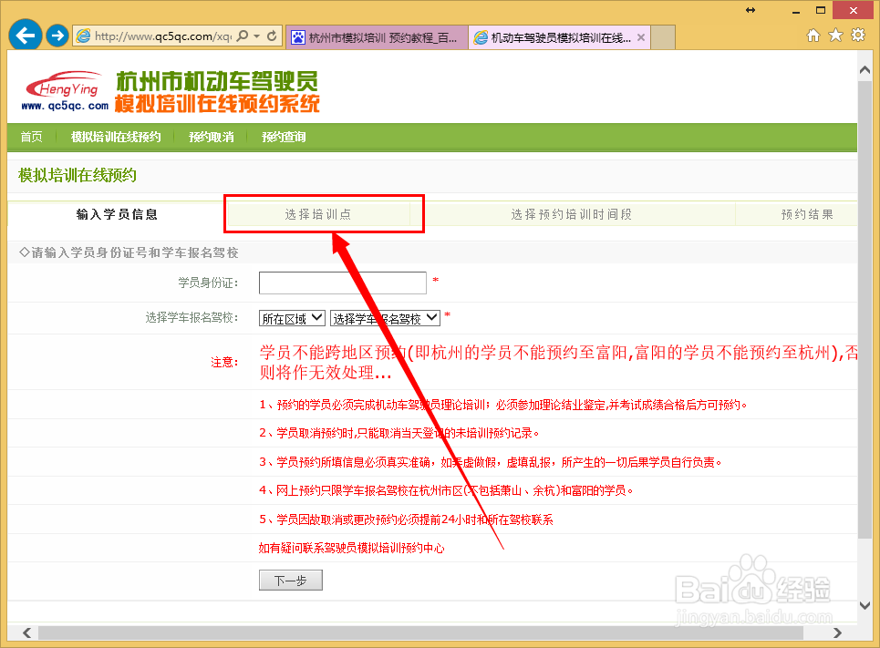
Task: Click the browser Back arrow button
Action: coord(26,36)
